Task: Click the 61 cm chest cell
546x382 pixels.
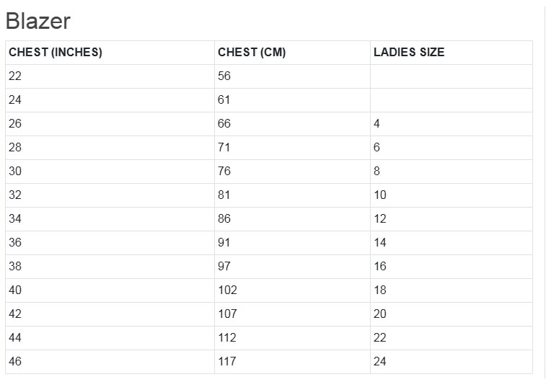Action: pyautogui.click(x=224, y=100)
